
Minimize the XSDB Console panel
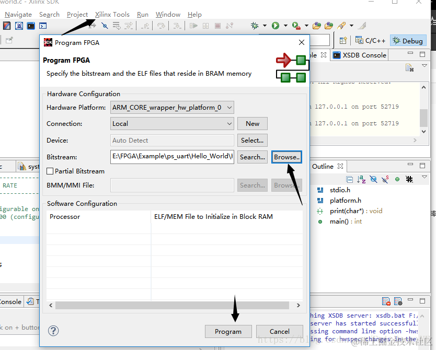(410, 53)
